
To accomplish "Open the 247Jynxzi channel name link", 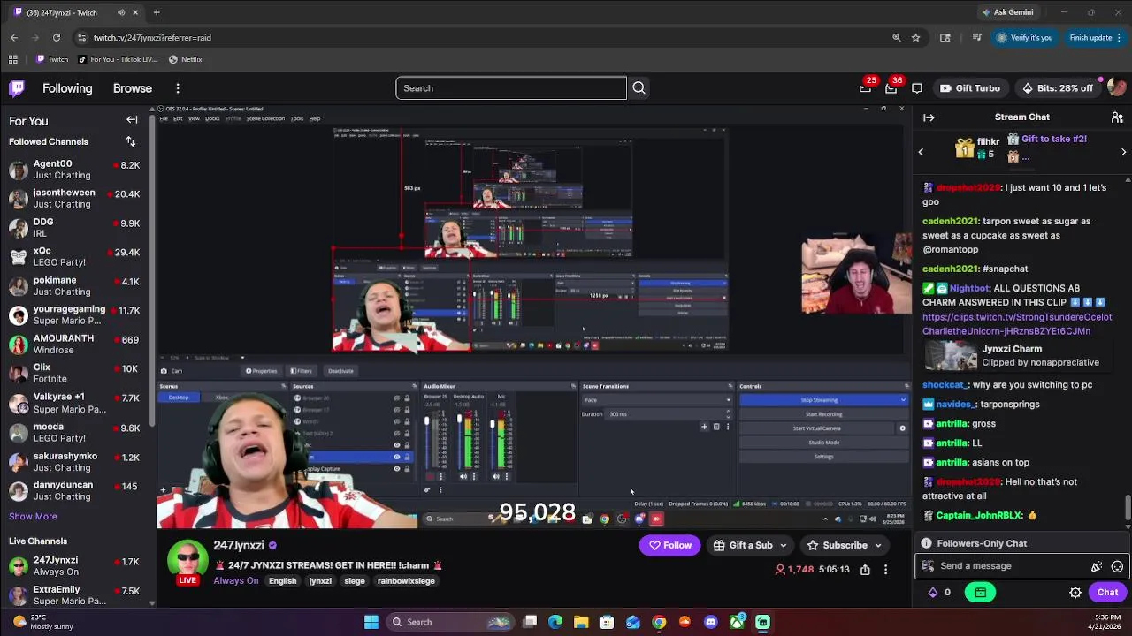I will [x=239, y=546].
